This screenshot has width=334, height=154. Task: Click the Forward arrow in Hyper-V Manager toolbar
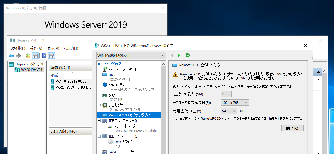(18, 56)
